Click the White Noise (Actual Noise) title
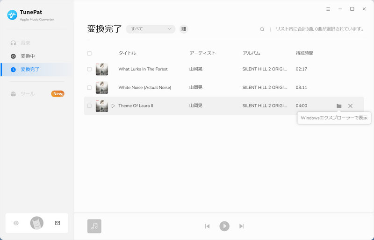The width and height of the screenshot is (374, 240). (145, 87)
